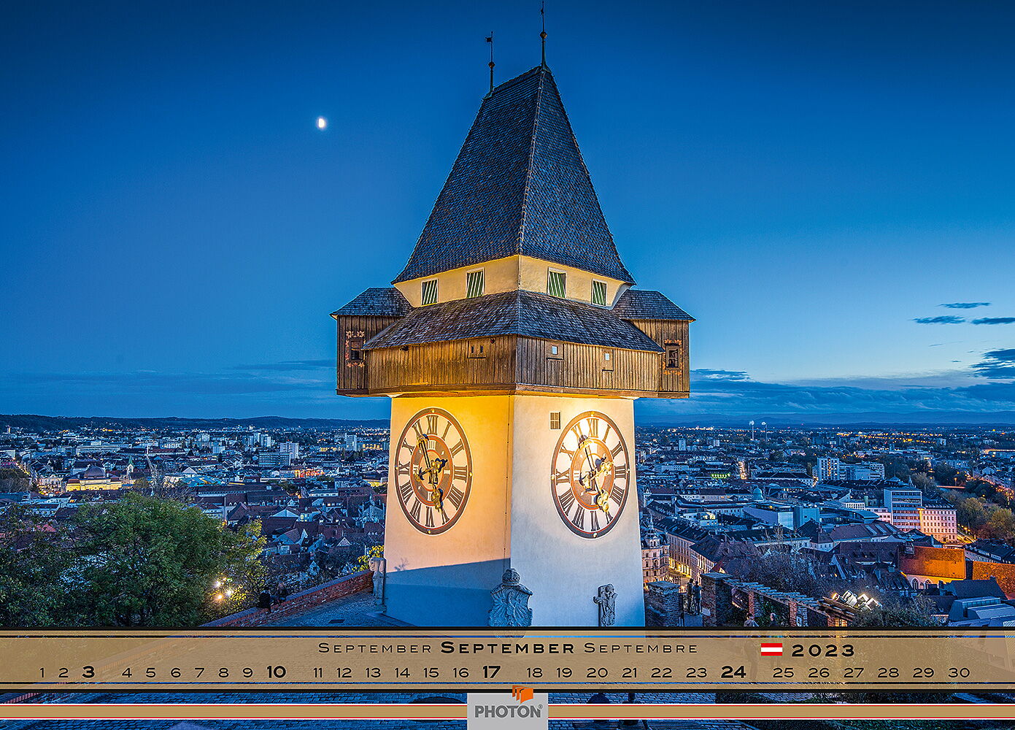Click the left small 'September' label
This screenshot has height=730, width=1015.
click(375, 648)
